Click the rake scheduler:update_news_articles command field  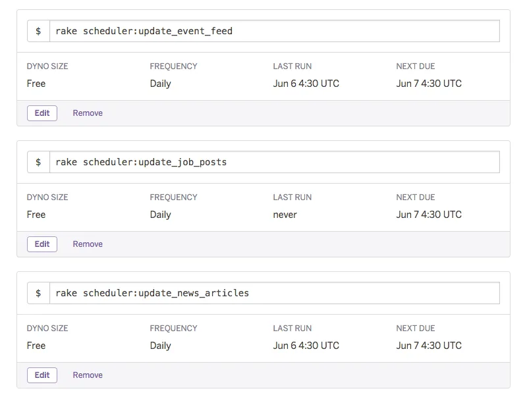pos(275,293)
